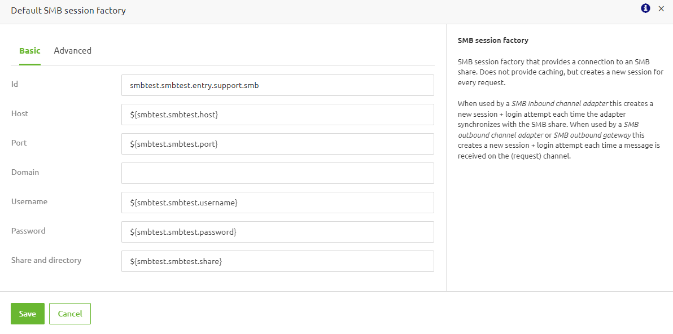Select the Username input field
Viewport: 673px width, 334px height.
277,202
